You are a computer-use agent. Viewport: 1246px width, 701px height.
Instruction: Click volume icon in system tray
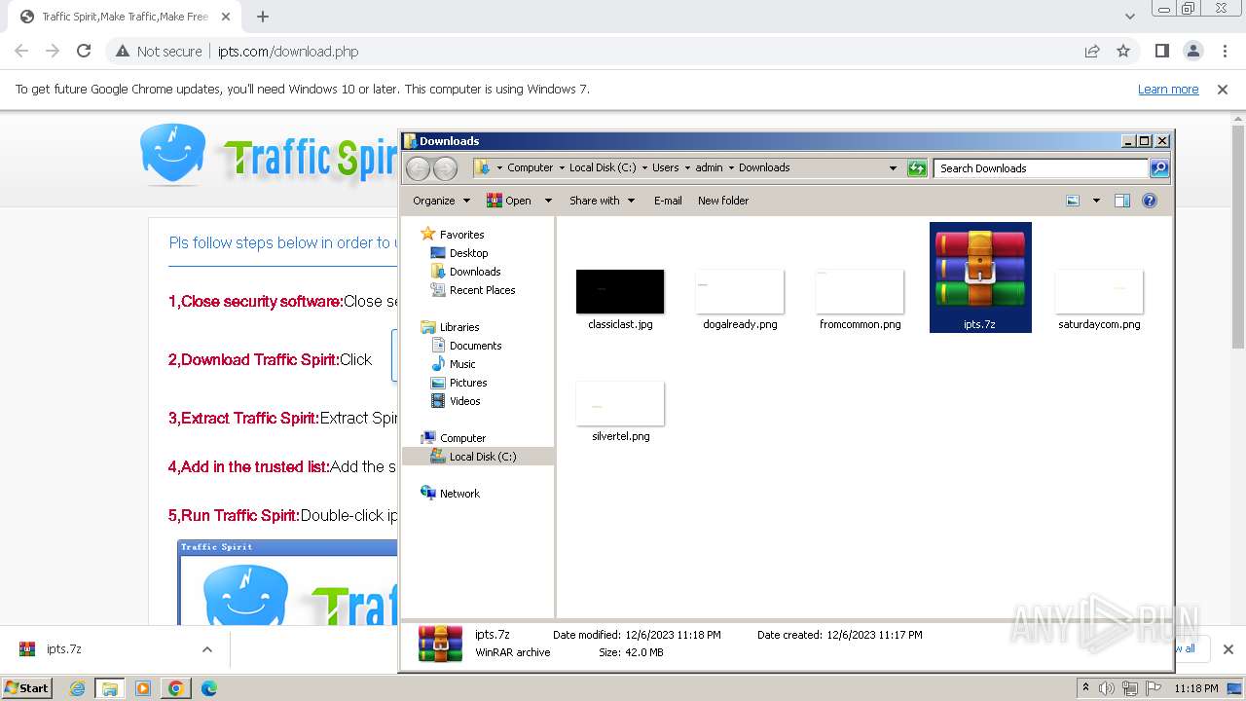coord(1107,688)
